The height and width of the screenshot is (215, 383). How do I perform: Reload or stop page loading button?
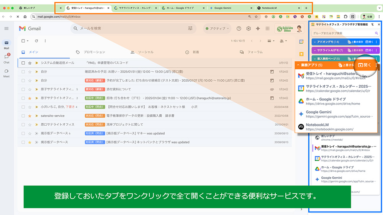pos(18,16)
